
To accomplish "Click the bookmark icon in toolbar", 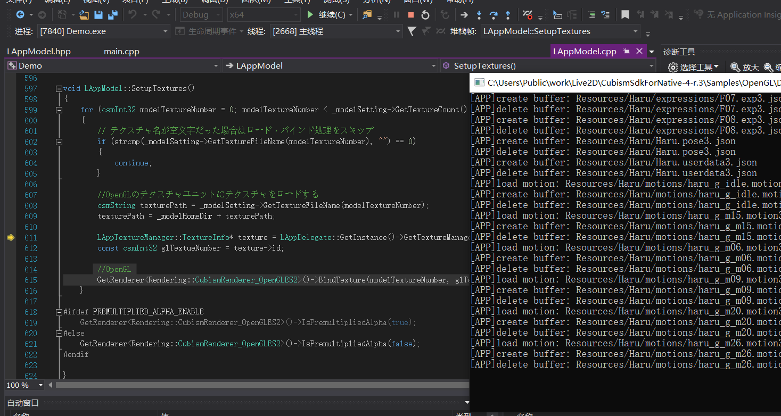I will click(x=625, y=15).
